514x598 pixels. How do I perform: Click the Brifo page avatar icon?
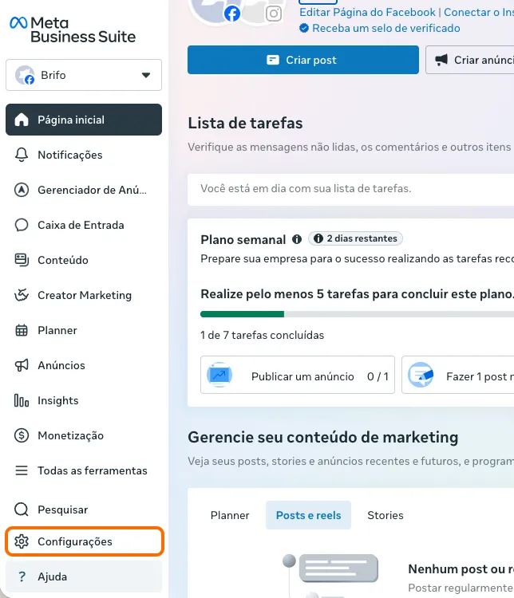(x=25, y=75)
